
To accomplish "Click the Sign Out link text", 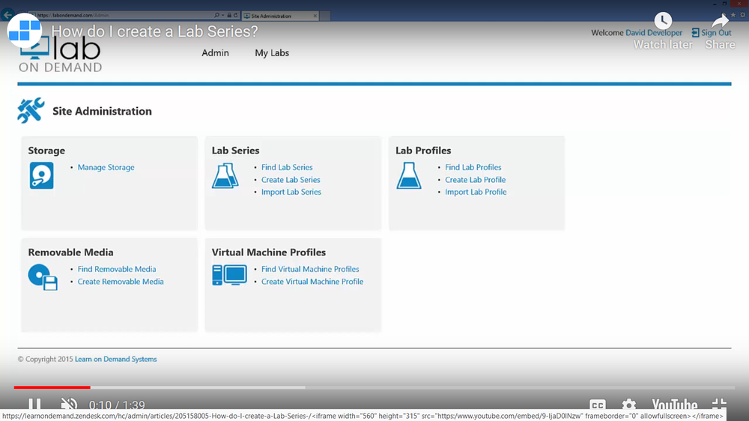I will [x=716, y=32].
